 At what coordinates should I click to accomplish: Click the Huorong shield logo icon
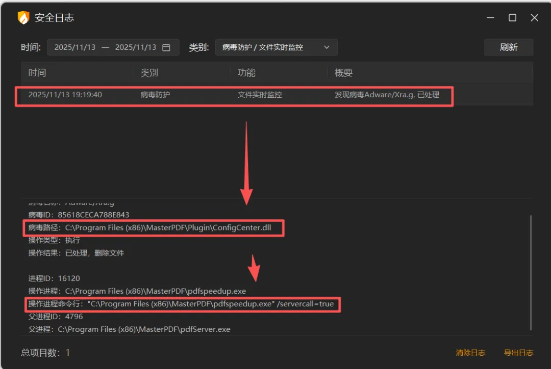point(23,18)
